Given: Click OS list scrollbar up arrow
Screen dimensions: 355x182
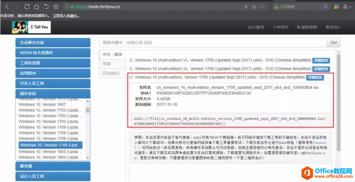Looking at the screenshot, I should tap(88, 100).
